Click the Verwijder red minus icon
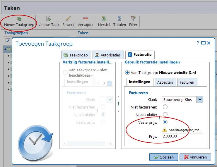 click(x=86, y=18)
